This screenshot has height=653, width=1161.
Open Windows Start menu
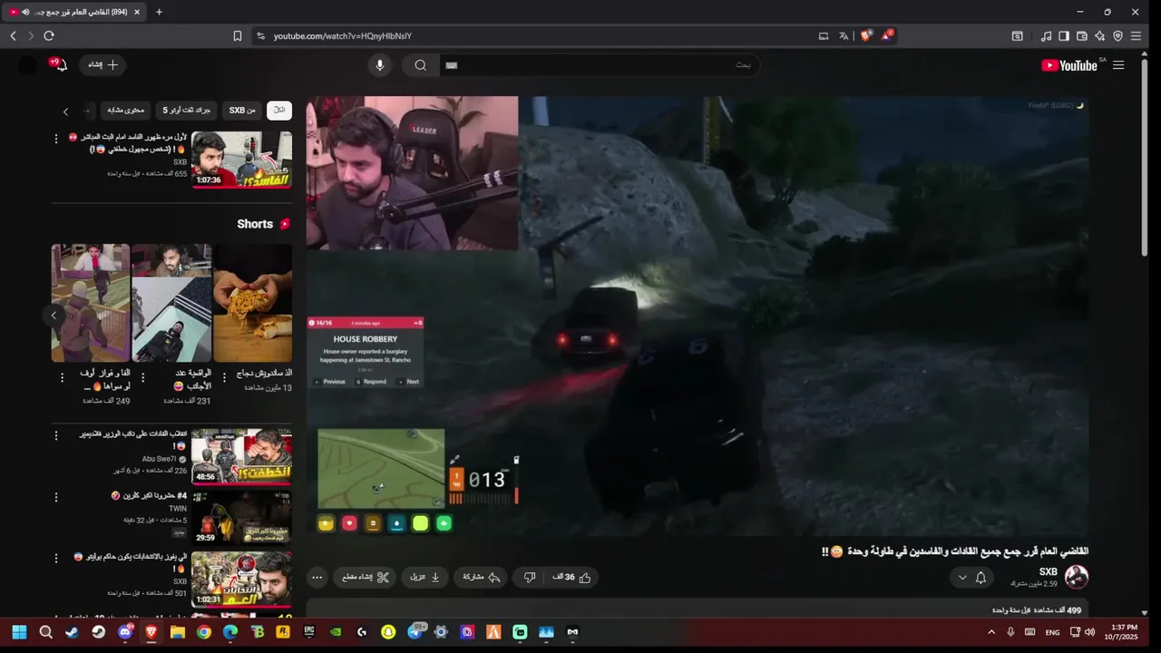point(19,632)
